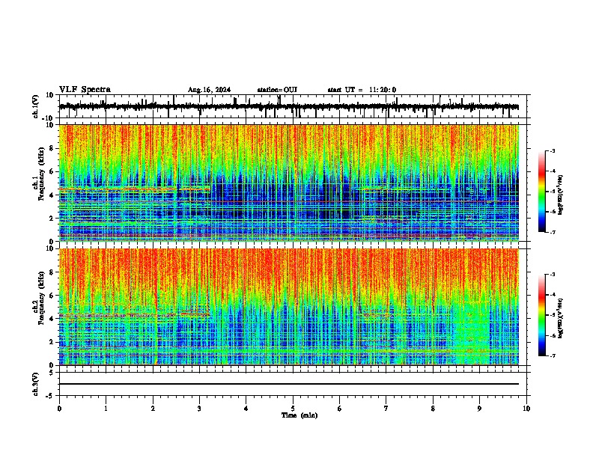The width and height of the screenshot is (593, 458).
Task: Click time axis tick label "4"
Action: pos(246,409)
